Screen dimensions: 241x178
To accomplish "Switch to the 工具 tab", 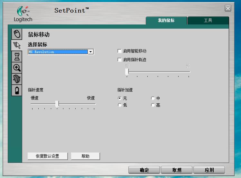I will tap(208, 21).
